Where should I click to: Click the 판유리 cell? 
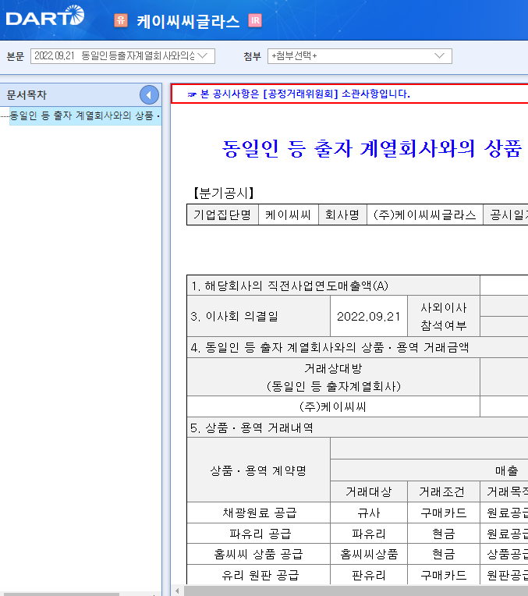point(369,575)
